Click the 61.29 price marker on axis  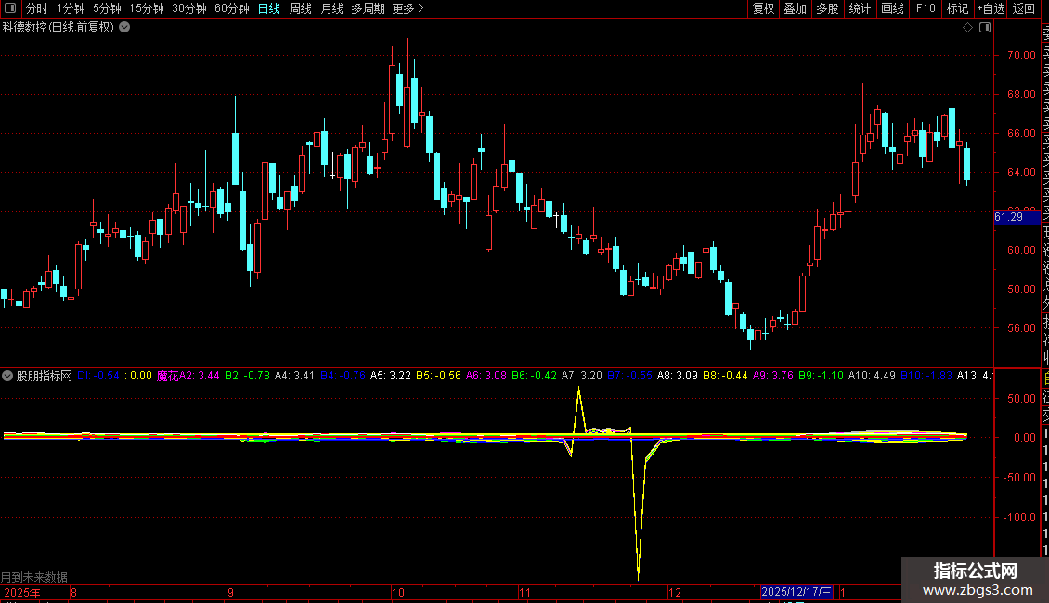click(x=1017, y=217)
